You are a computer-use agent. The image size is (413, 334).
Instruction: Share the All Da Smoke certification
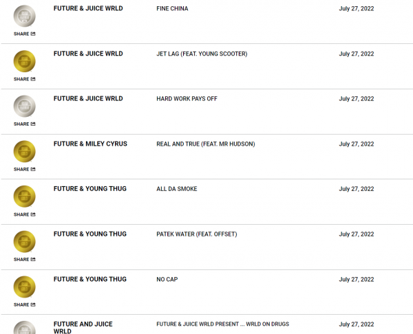pyautogui.click(x=25, y=214)
